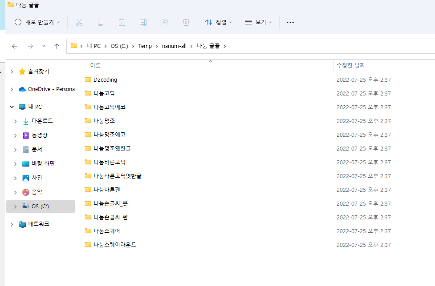Click the folder icon in address bar
The width and height of the screenshot is (435, 286).
click(x=74, y=46)
